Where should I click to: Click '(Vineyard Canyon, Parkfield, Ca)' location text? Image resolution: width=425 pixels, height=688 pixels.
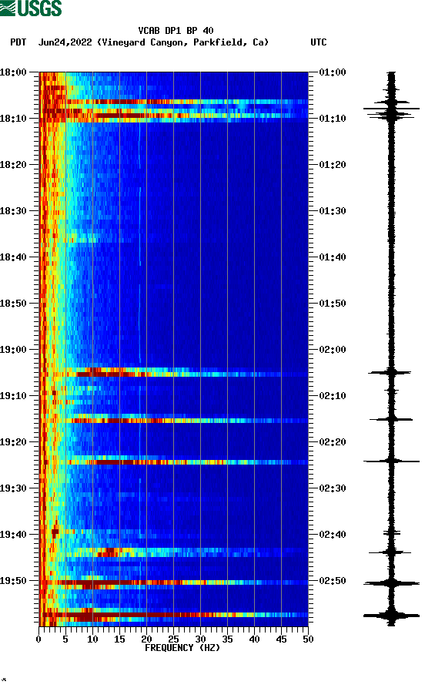pyautogui.click(x=183, y=42)
